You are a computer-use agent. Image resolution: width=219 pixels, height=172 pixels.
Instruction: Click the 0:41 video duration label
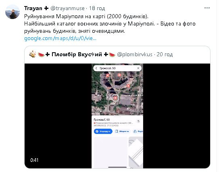34,160
